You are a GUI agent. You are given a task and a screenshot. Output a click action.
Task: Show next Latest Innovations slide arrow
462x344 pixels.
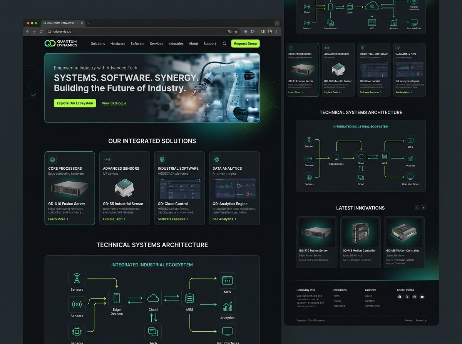pyautogui.click(x=423, y=208)
